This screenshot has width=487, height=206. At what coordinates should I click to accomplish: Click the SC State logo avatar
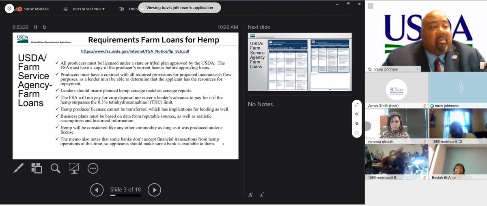(396, 89)
